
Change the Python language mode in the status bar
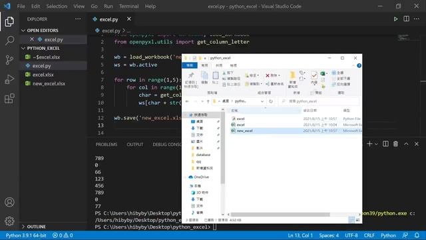point(388,235)
